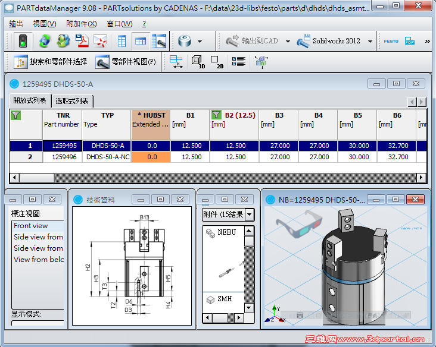
Task: Click the 3D PDF email icon
Action: coord(101,42)
